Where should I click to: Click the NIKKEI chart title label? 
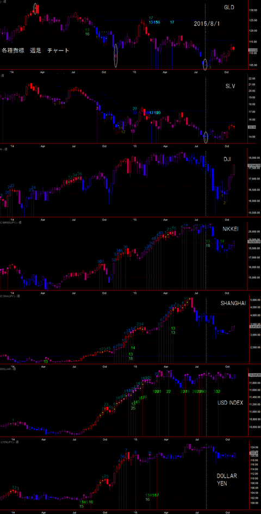tap(230, 229)
